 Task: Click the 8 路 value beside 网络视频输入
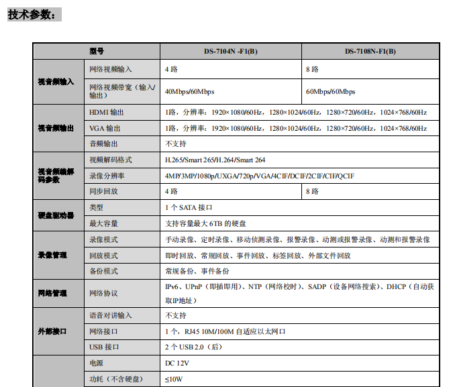[x=312, y=69]
